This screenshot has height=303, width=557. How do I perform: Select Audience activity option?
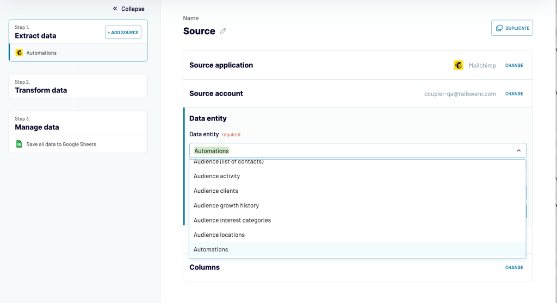pos(357,176)
